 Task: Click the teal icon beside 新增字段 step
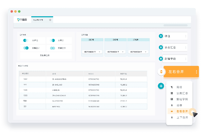tap(161, 59)
